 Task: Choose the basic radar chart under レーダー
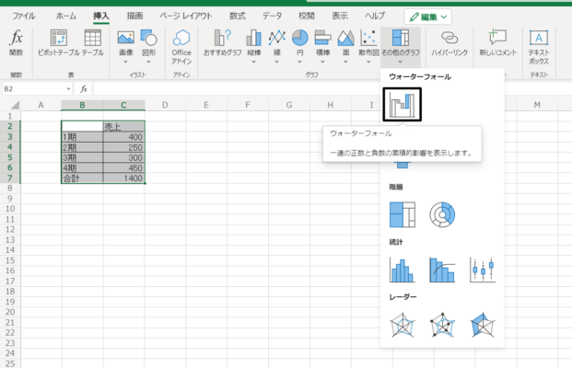click(403, 325)
